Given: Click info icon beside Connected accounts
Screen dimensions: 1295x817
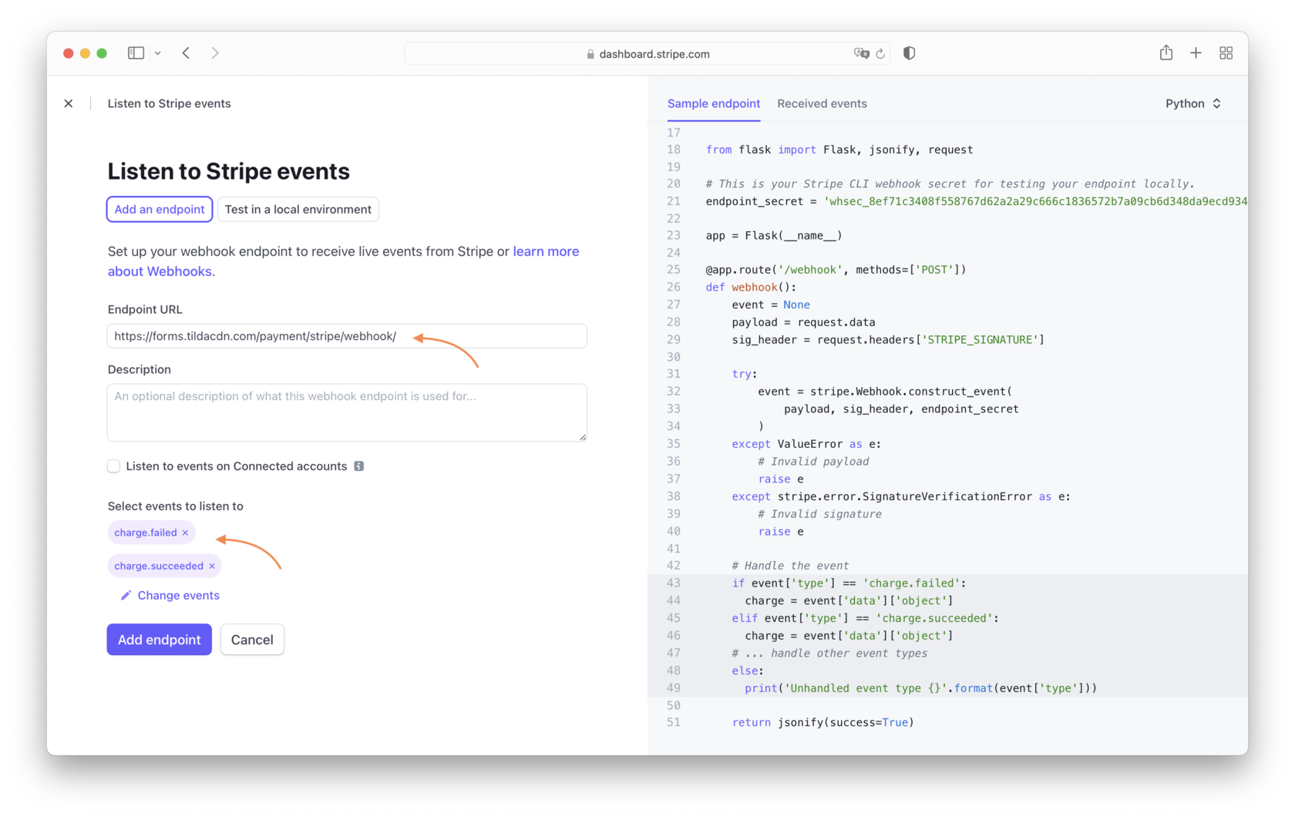Looking at the screenshot, I should [x=359, y=466].
